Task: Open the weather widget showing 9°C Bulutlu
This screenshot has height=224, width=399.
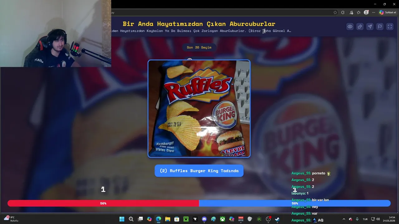Action: click(x=11, y=219)
